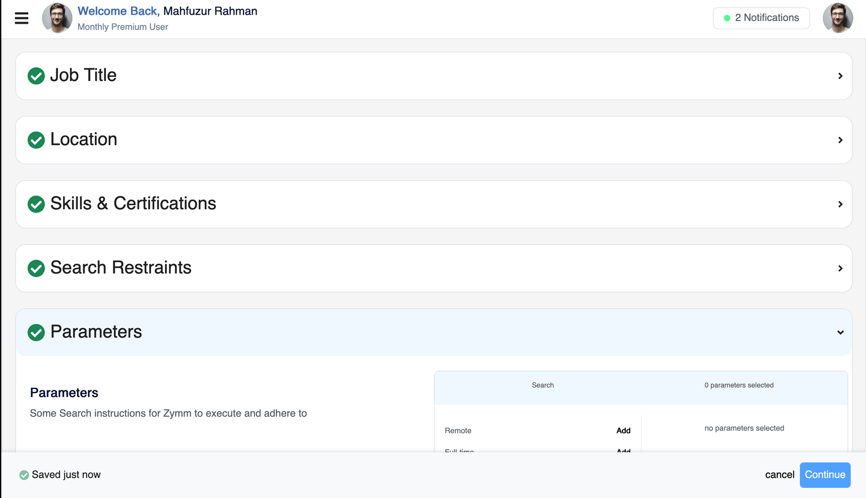866x498 pixels.
Task: Click the 0 parameters selected counter
Action: click(x=739, y=385)
